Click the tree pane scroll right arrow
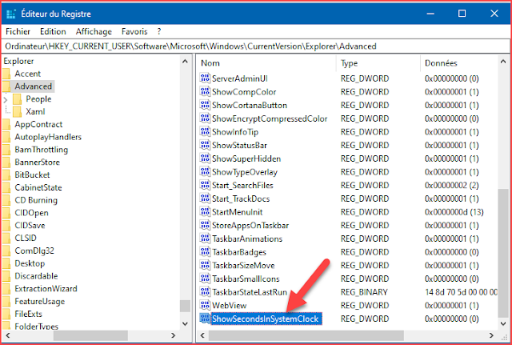 (x=173, y=335)
